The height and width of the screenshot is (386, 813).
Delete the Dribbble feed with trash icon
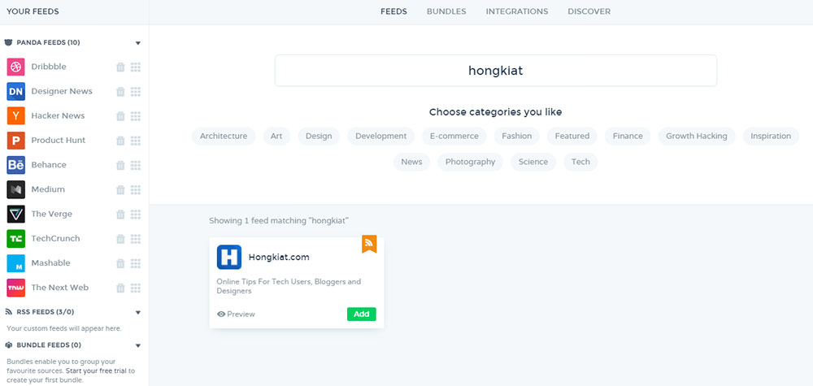pyautogui.click(x=120, y=67)
